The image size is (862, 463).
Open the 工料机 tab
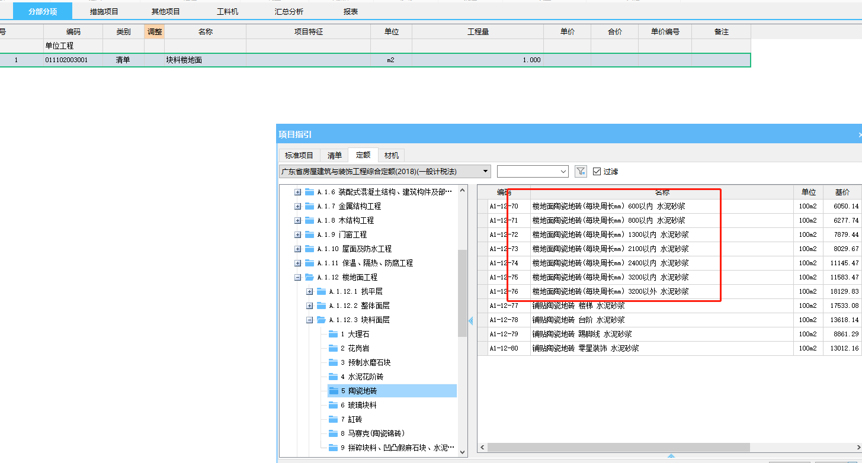click(x=227, y=11)
